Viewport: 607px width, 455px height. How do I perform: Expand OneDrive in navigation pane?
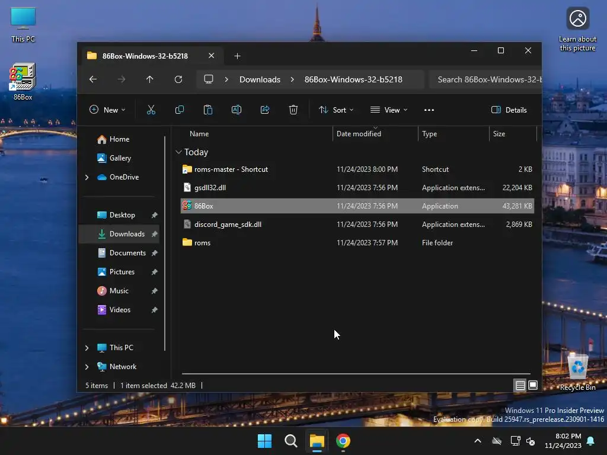(x=87, y=177)
